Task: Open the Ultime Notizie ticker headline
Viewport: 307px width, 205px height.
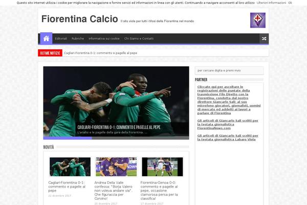Action: (x=100, y=53)
